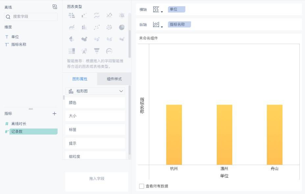Select the rose chart type icon
This screenshot has width=305, height=194.
(72, 39)
